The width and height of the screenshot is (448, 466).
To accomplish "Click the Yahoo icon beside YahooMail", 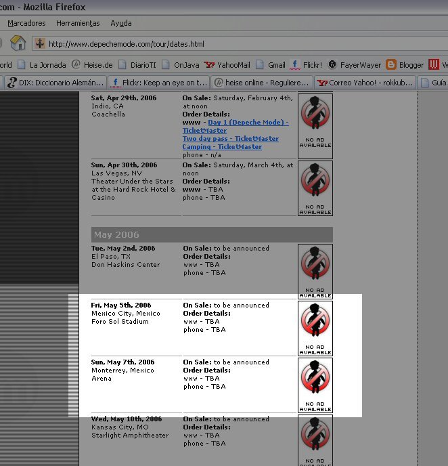I will [209, 64].
